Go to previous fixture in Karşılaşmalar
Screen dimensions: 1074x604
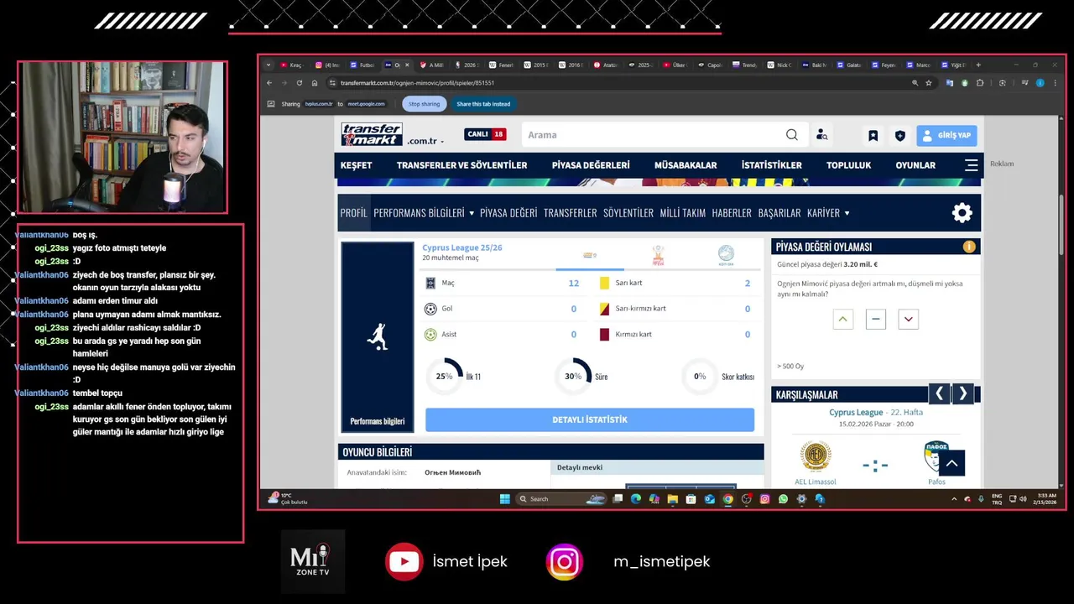tap(939, 393)
